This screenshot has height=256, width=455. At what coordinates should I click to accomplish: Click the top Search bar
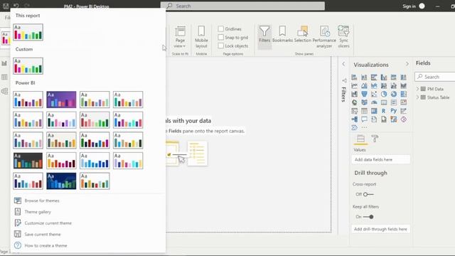pos(242,6)
